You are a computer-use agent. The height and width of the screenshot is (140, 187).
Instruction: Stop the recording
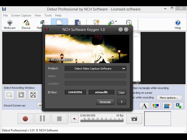60,119
